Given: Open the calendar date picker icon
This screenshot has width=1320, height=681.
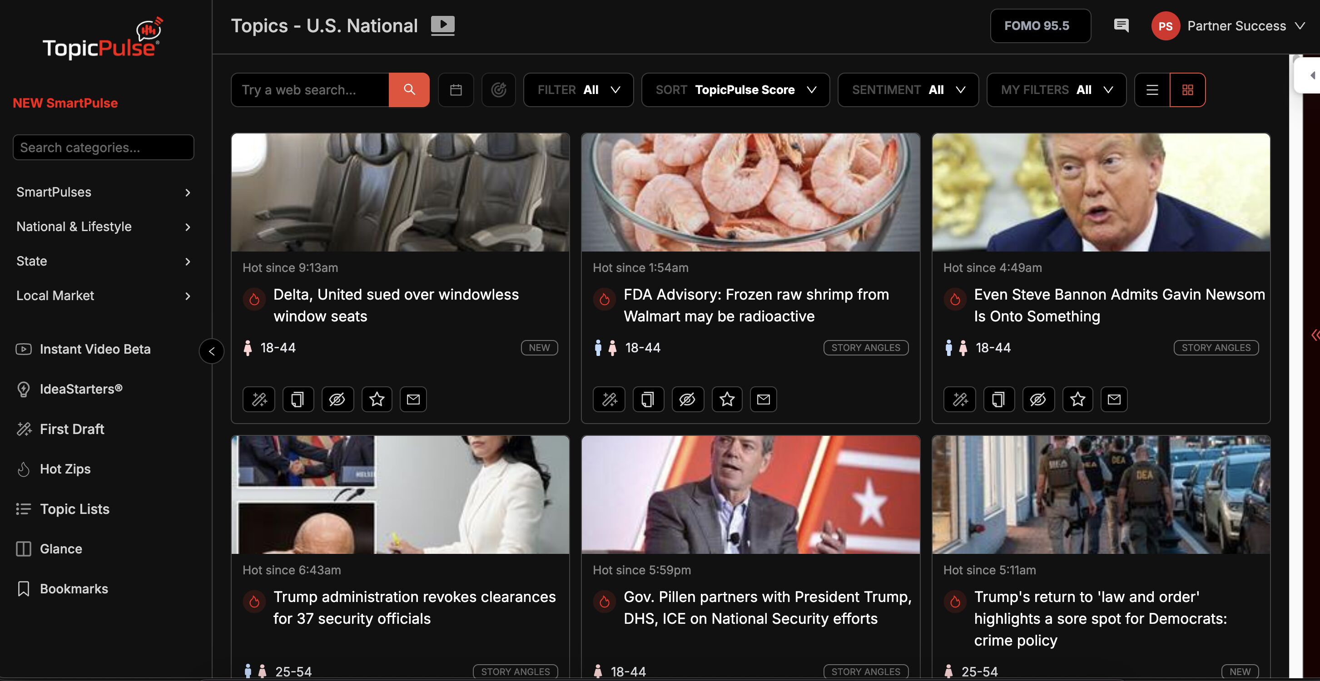Looking at the screenshot, I should [456, 89].
